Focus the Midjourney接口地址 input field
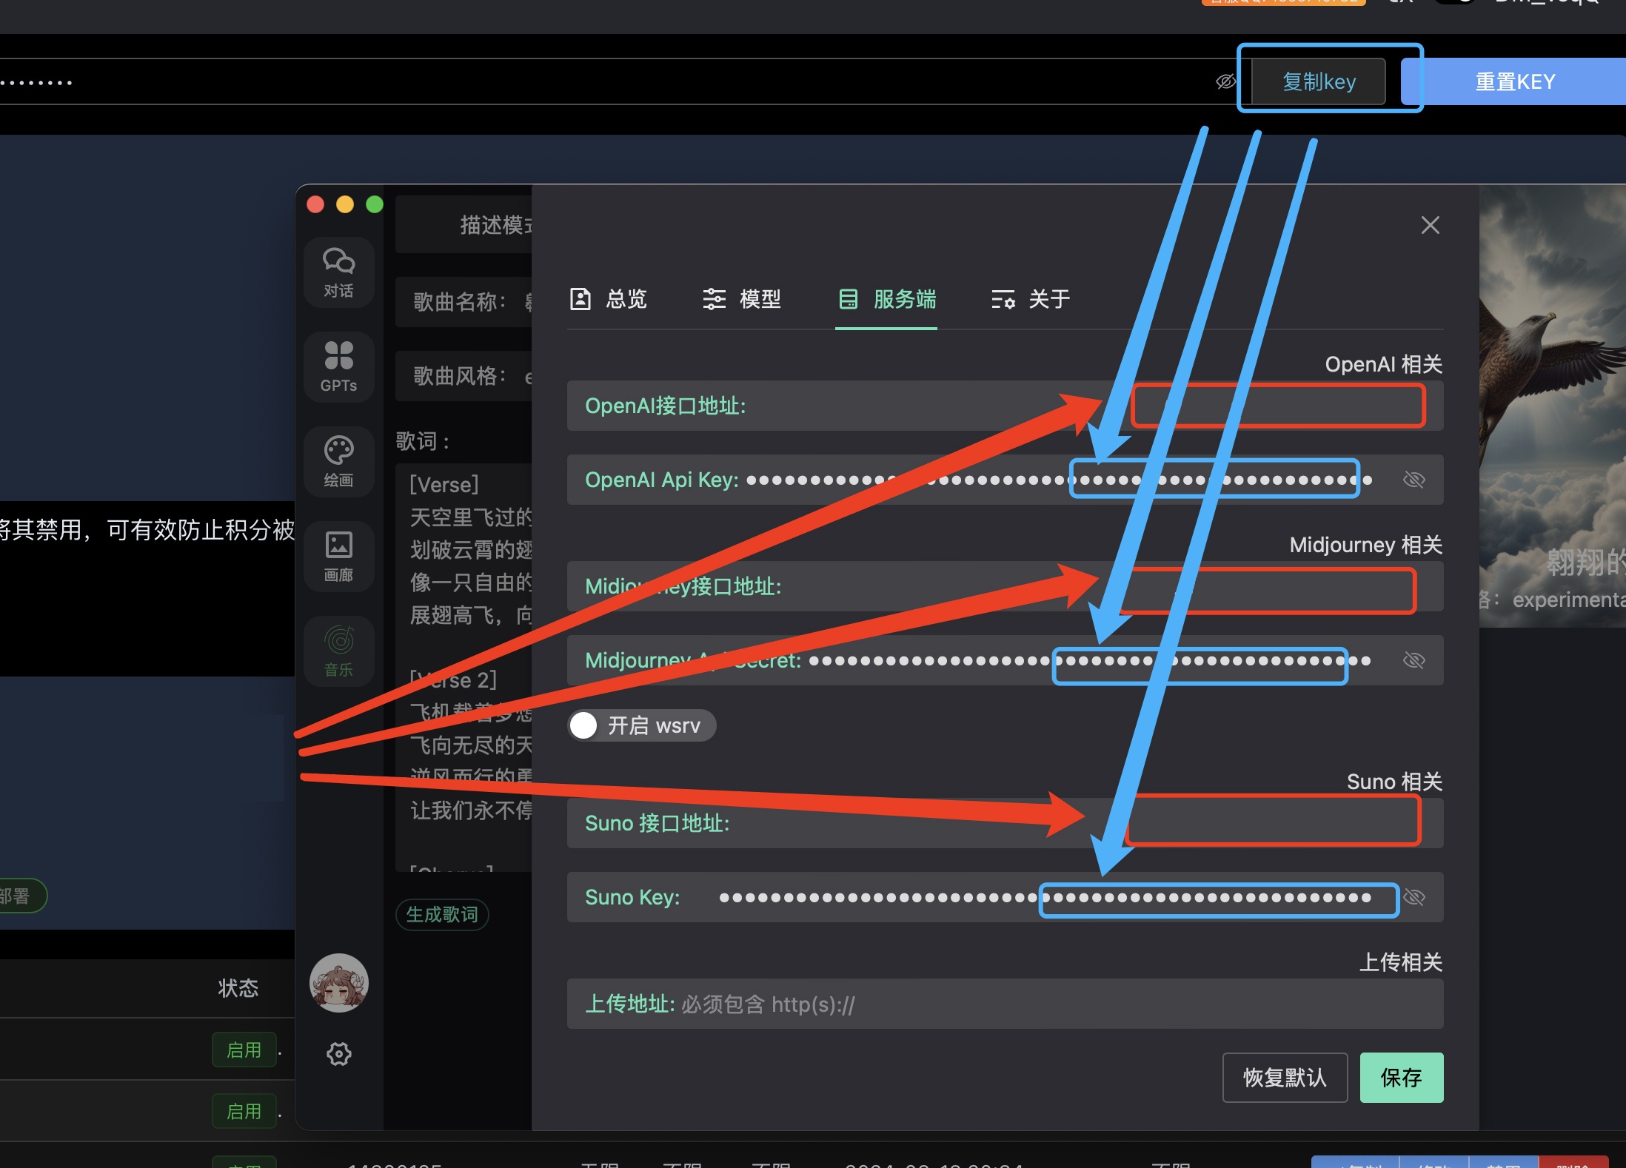 pyautogui.click(x=1005, y=586)
